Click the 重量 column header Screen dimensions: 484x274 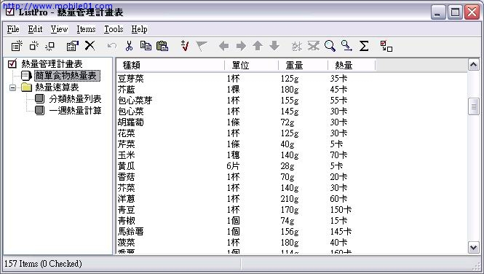(303, 65)
